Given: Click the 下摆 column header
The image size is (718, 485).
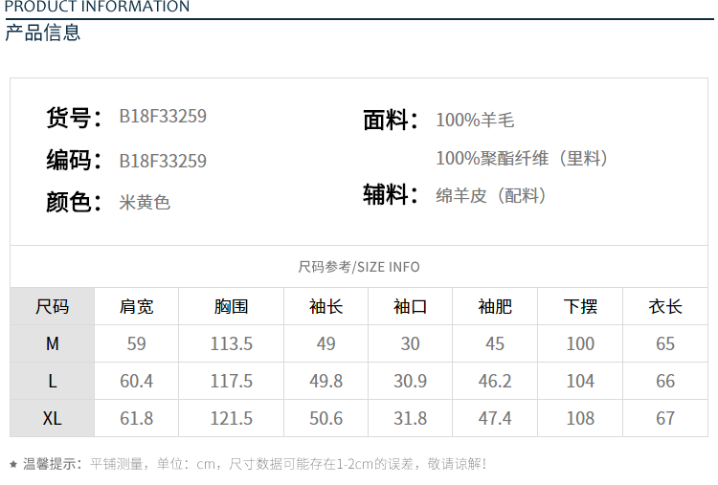Looking at the screenshot, I should click(x=580, y=306).
